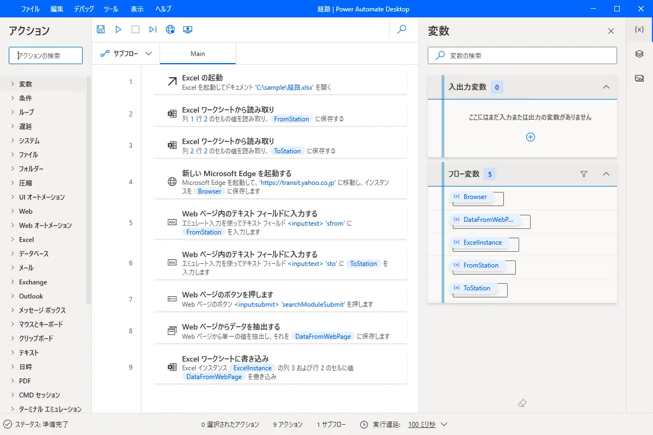653x435 pixels.
Task: Click the Excel read icon in step 2
Action: tap(172, 114)
